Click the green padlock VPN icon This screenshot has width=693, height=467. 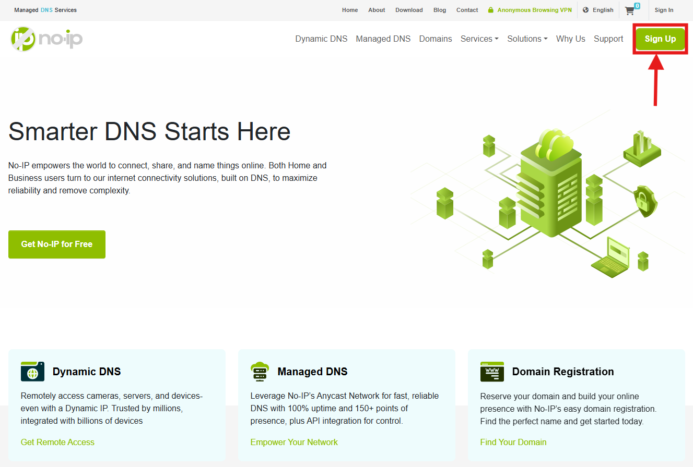point(490,10)
